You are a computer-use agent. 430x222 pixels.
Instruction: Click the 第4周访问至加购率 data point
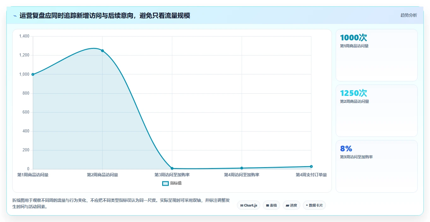click(242, 168)
